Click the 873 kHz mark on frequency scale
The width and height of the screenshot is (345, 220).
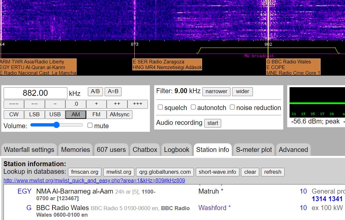point(135,44)
